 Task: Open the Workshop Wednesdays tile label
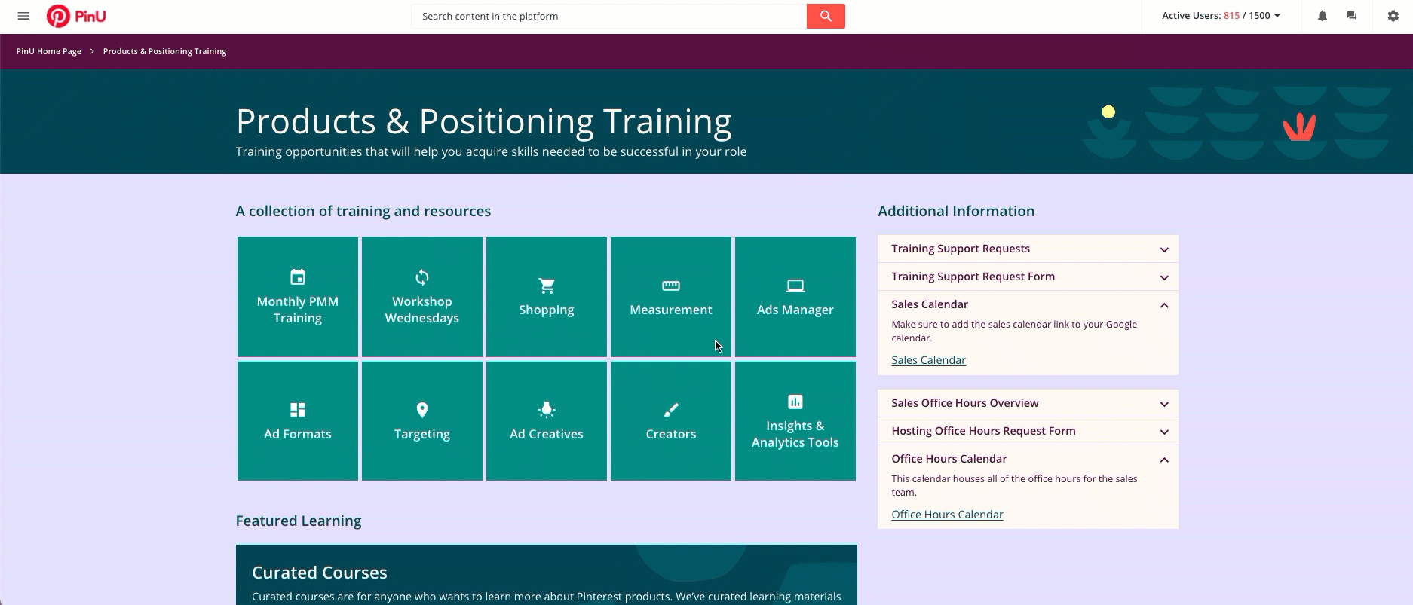(422, 310)
